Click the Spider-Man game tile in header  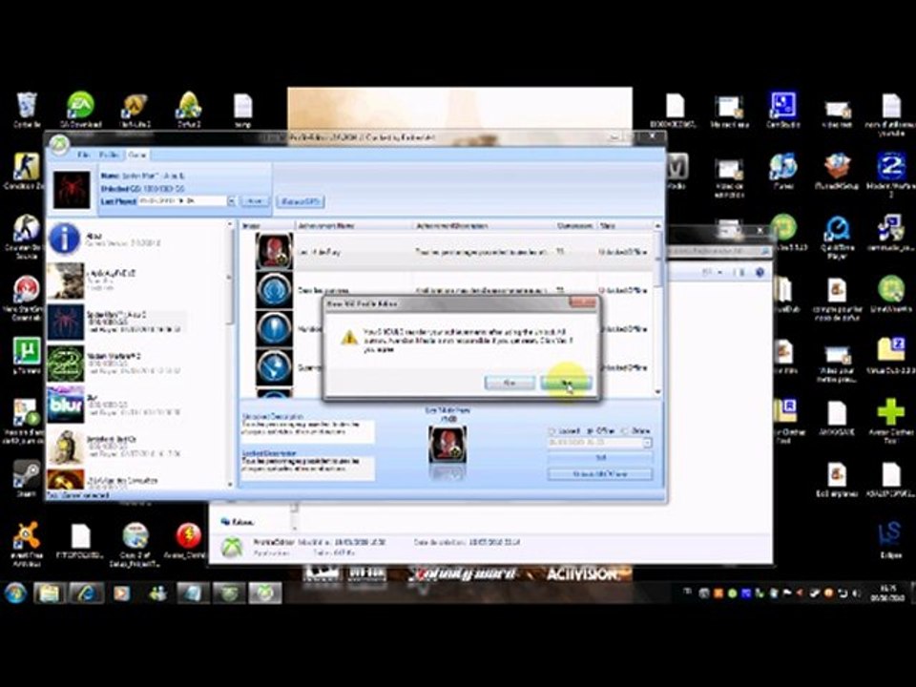coord(72,190)
